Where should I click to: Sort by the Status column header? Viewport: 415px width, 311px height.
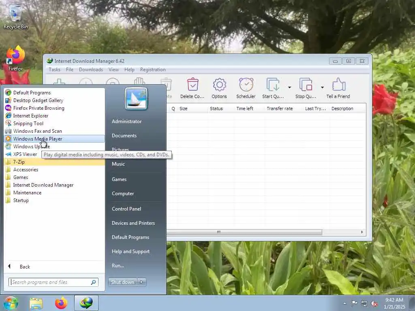pos(221,109)
